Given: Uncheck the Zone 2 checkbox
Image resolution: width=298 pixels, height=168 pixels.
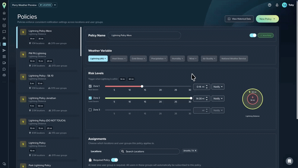Looking at the screenshot, I should click(90, 98).
